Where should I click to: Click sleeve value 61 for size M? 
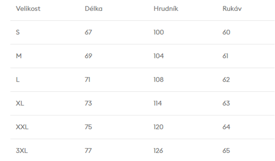225,56
